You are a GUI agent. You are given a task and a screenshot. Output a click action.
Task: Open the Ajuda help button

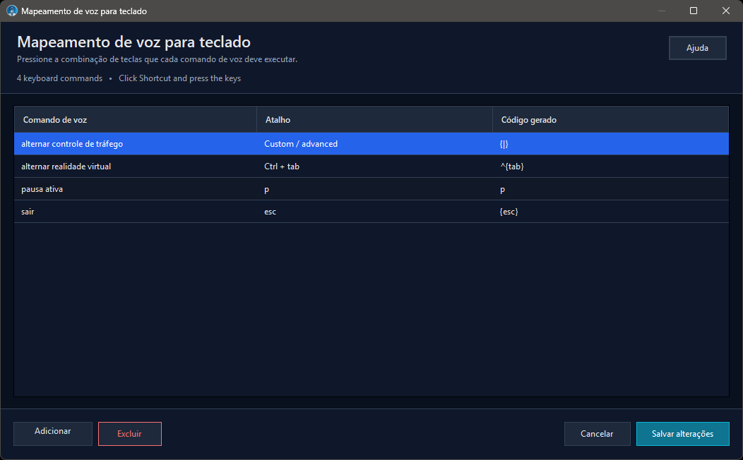[x=697, y=48]
